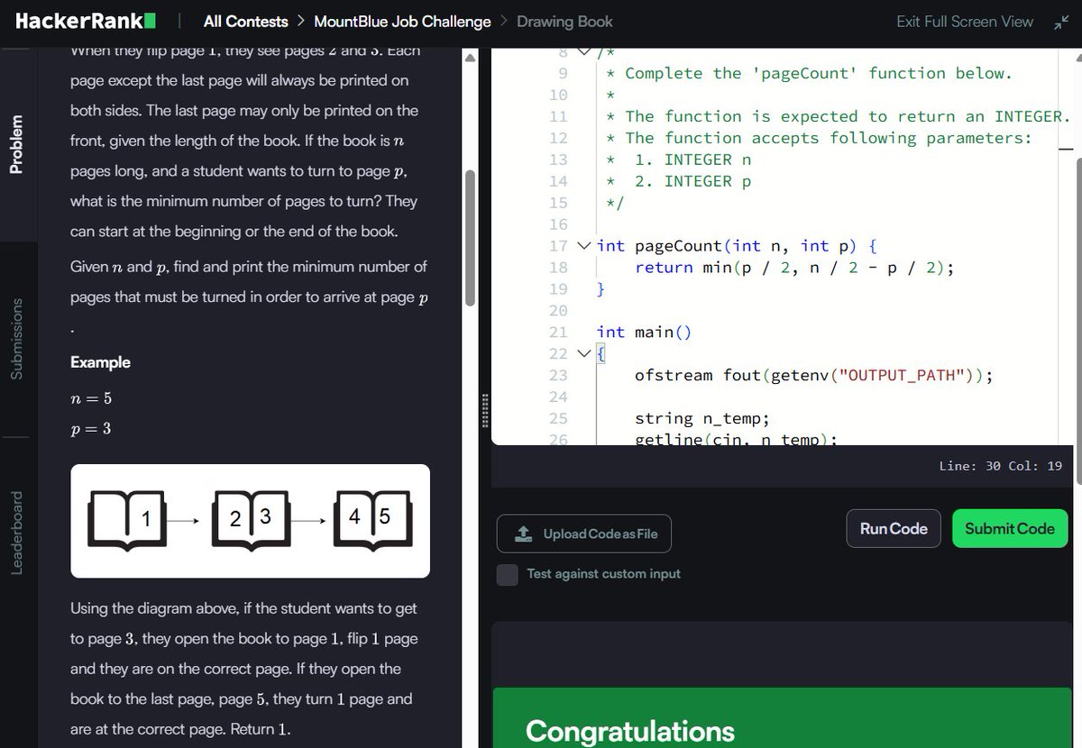Click the pane divider drag handle
This screenshot has width=1082, height=748.
485,410
